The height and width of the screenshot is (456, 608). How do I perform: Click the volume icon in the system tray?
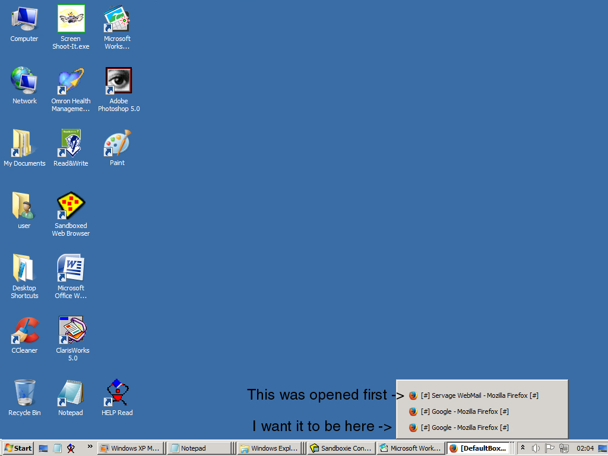click(537, 448)
